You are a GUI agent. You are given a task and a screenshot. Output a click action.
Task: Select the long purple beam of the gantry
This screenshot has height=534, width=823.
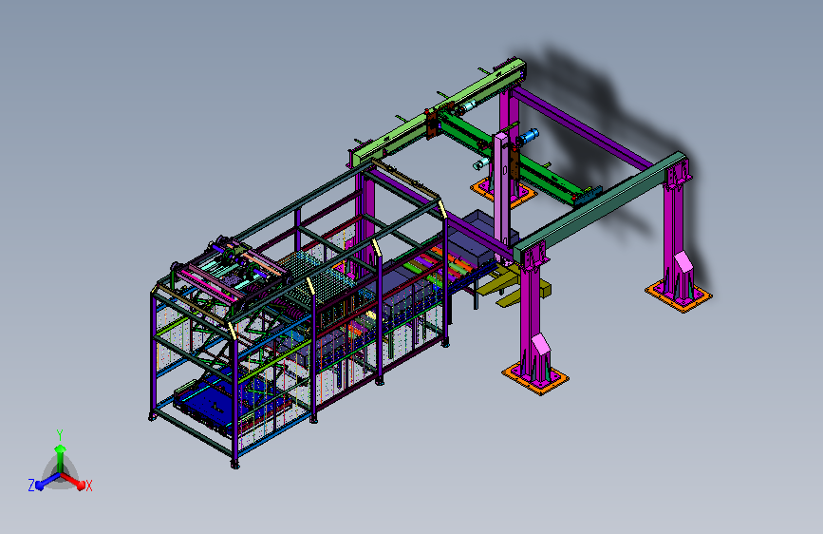coord(583,129)
